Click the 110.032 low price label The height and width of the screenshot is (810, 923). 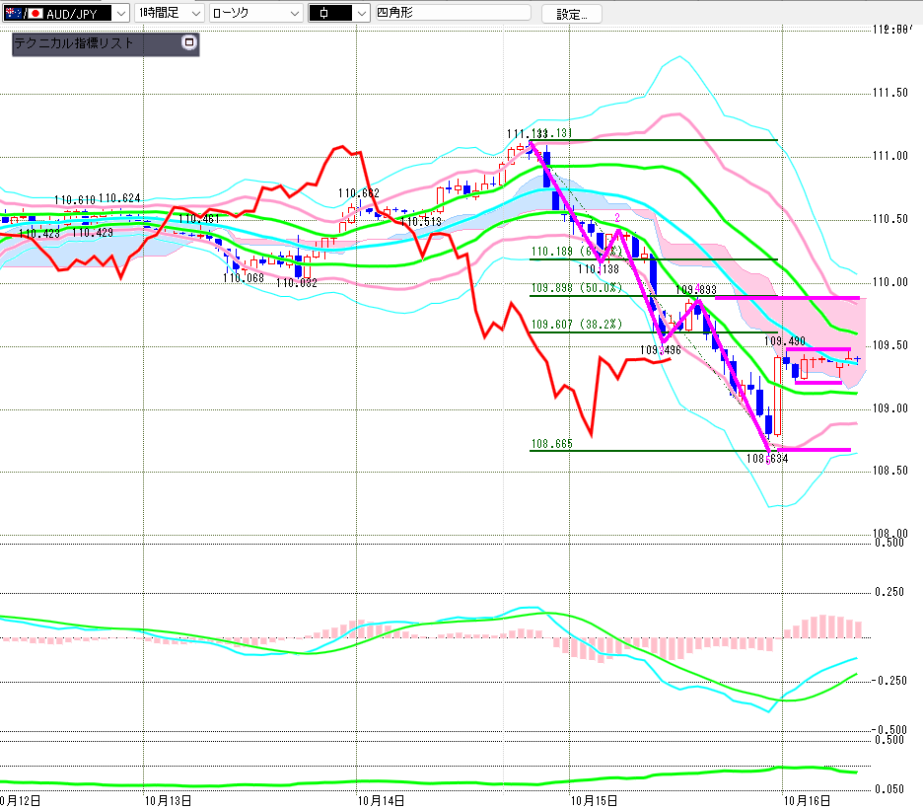(x=297, y=283)
